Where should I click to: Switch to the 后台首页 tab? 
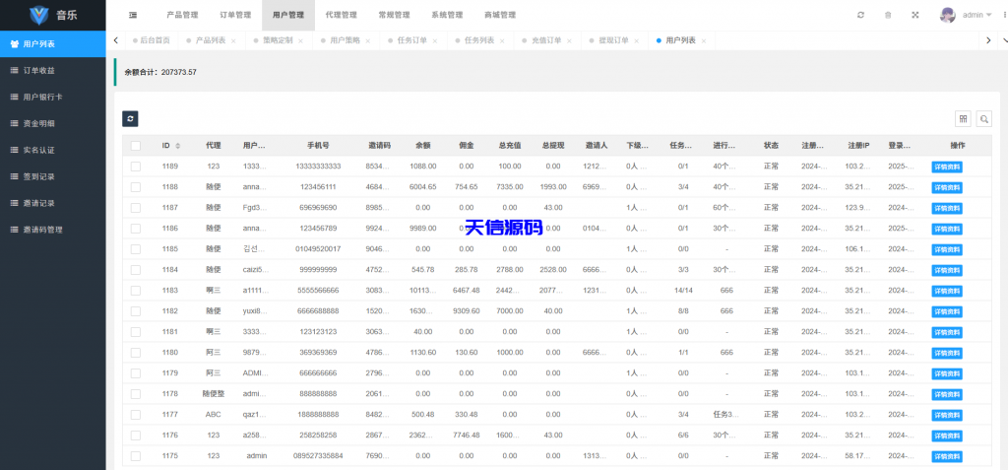coord(152,40)
